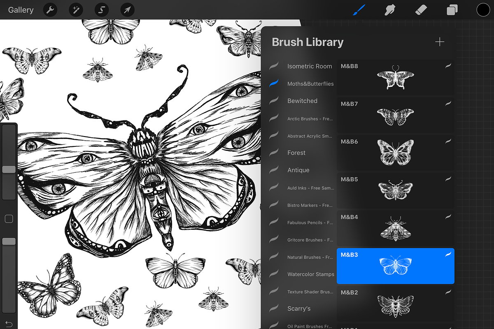Click the Brush Library title

(308, 42)
